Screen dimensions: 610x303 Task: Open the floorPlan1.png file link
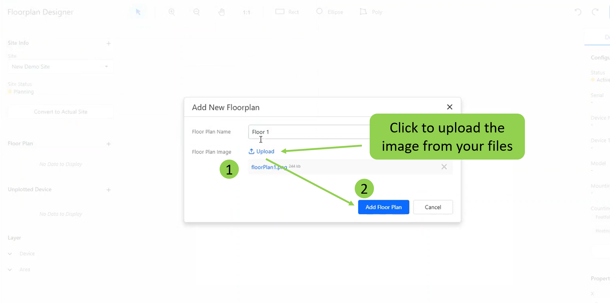tap(269, 167)
